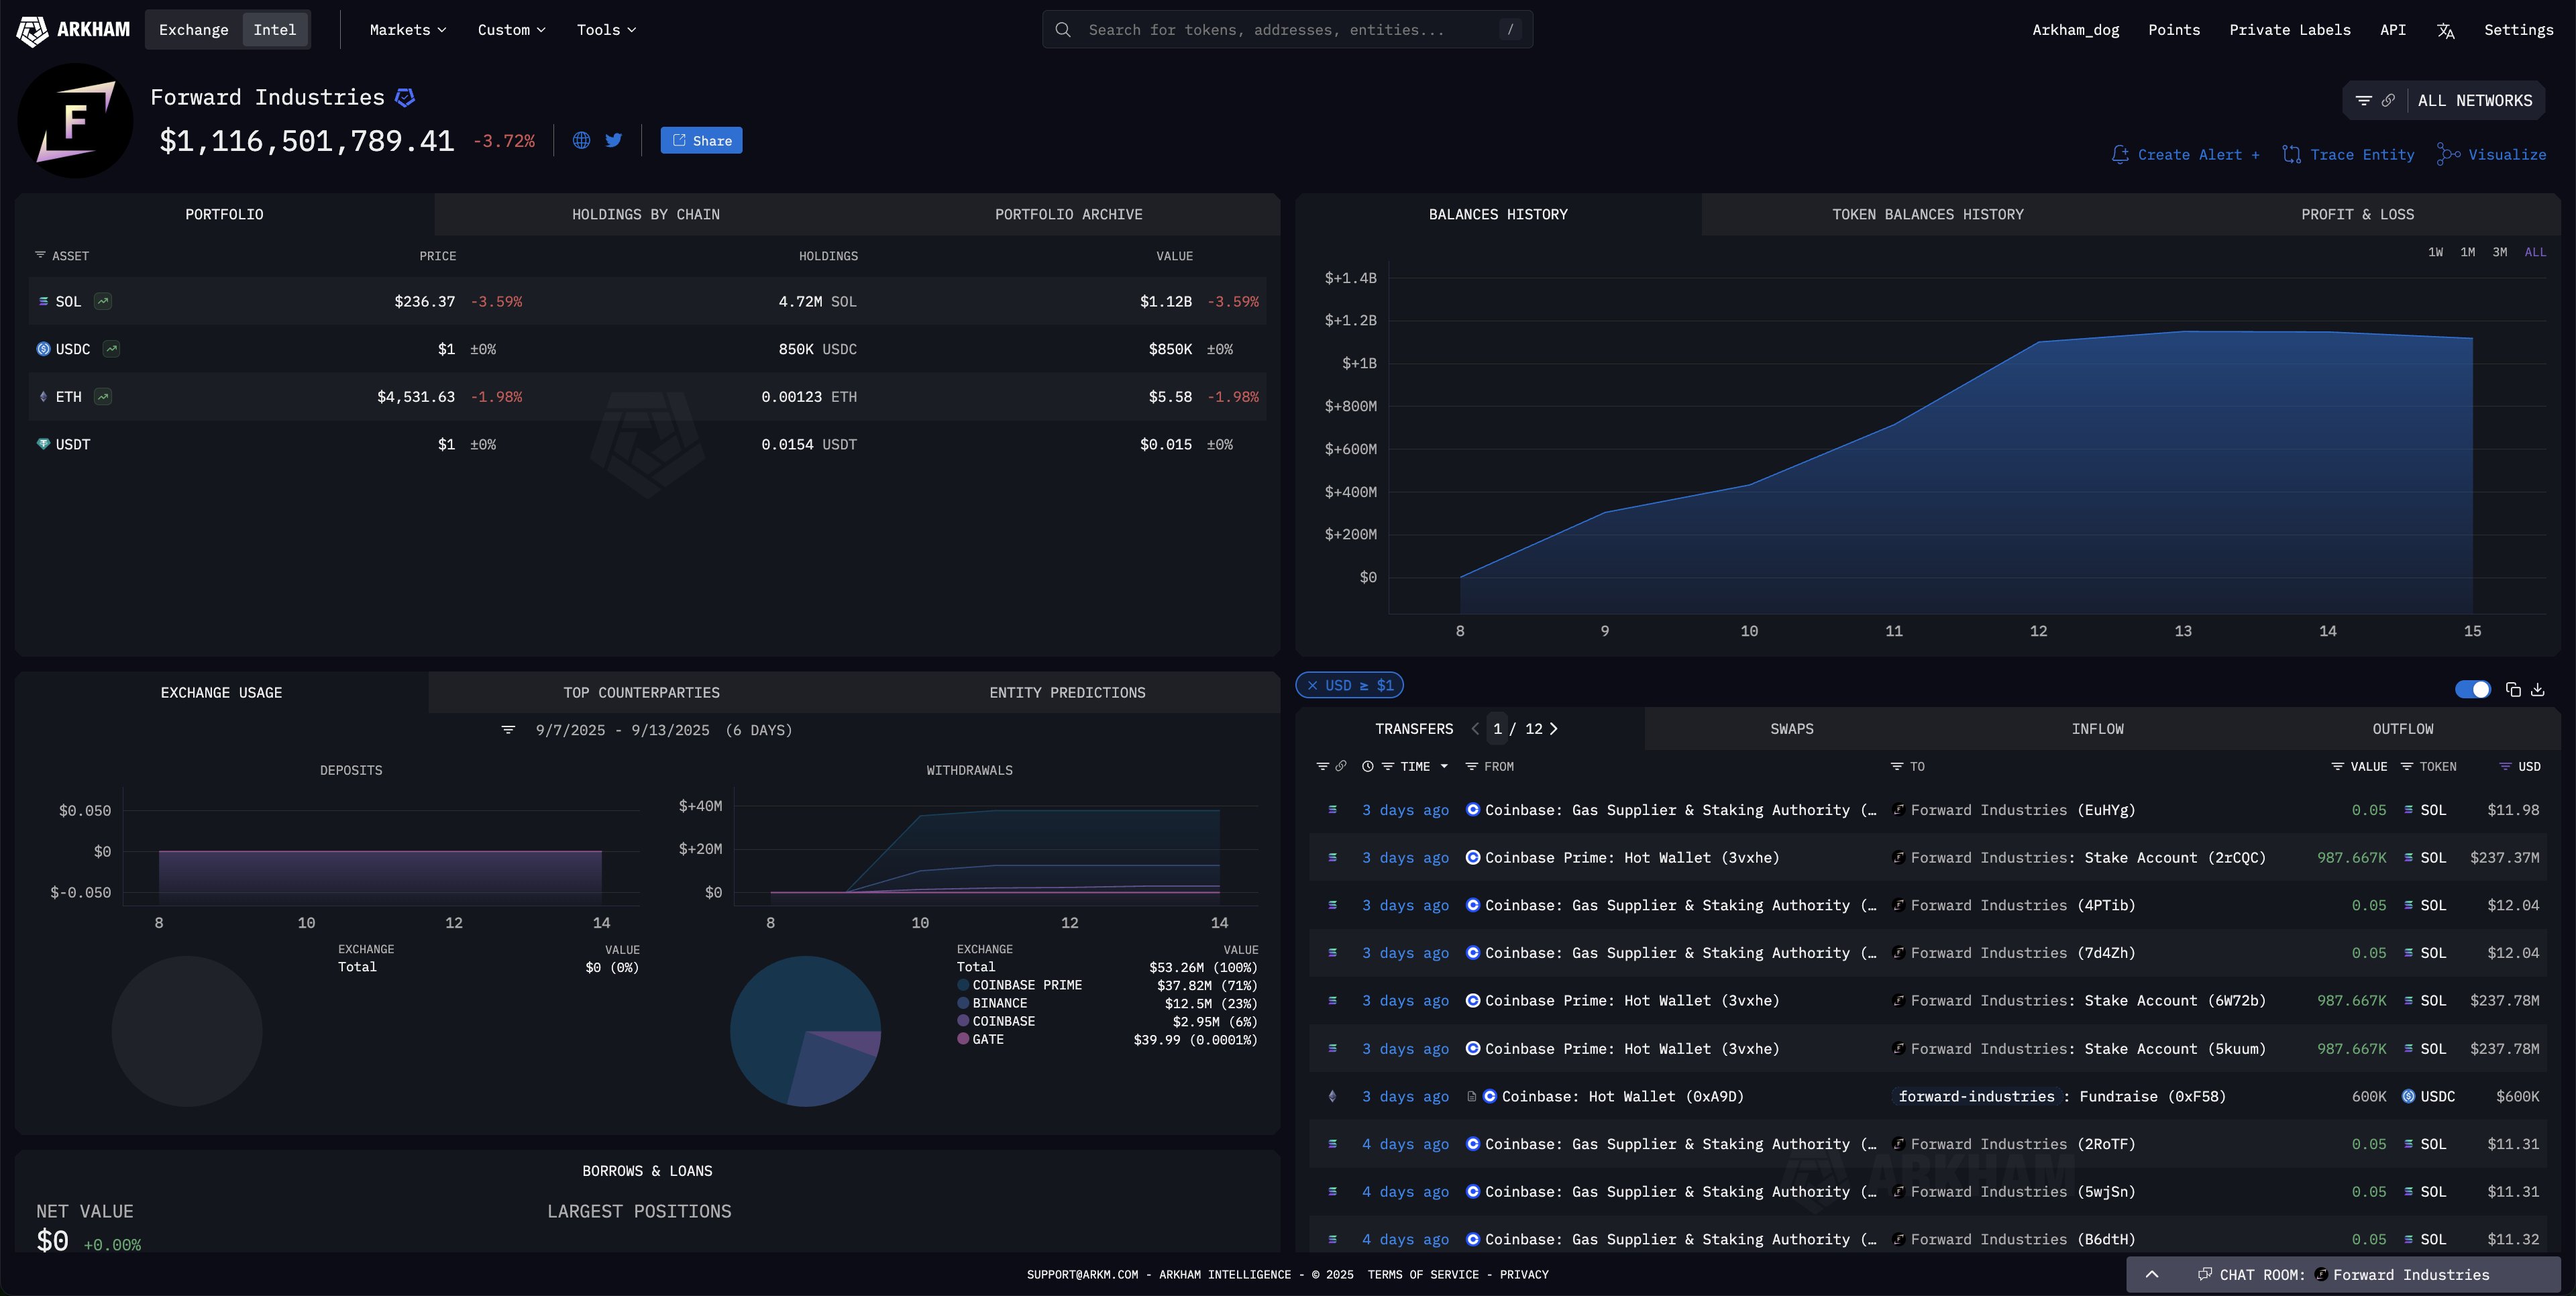Toggle the blue switch above transfers table
Screen dimensions: 2576x1296
coord(2473,689)
